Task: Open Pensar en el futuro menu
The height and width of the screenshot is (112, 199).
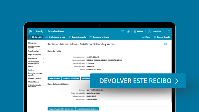Action: pyautogui.click(x=101, y=37)
